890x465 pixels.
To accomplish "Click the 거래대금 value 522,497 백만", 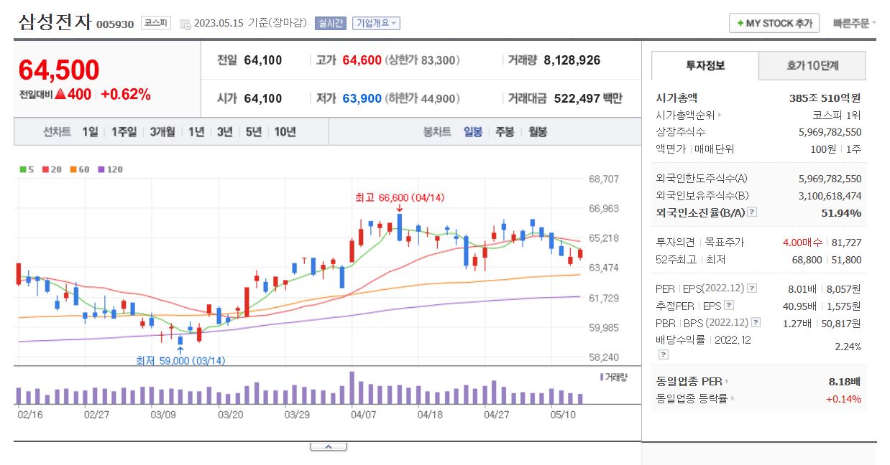I will pos(589,98).
